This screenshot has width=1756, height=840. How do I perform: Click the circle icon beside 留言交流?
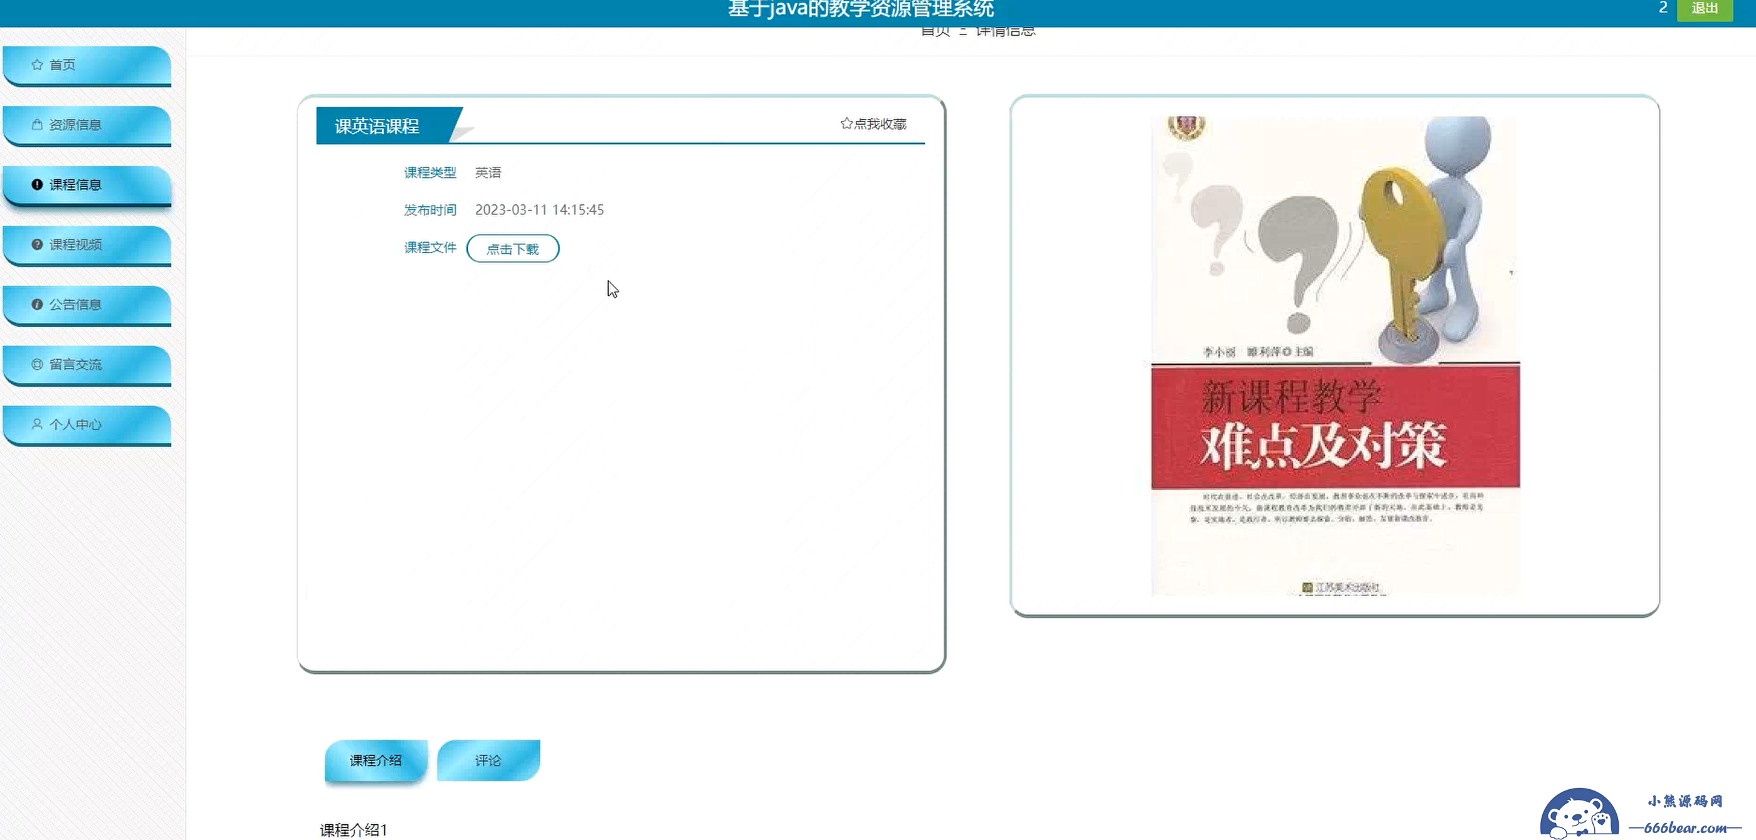(x=37, y=365)
